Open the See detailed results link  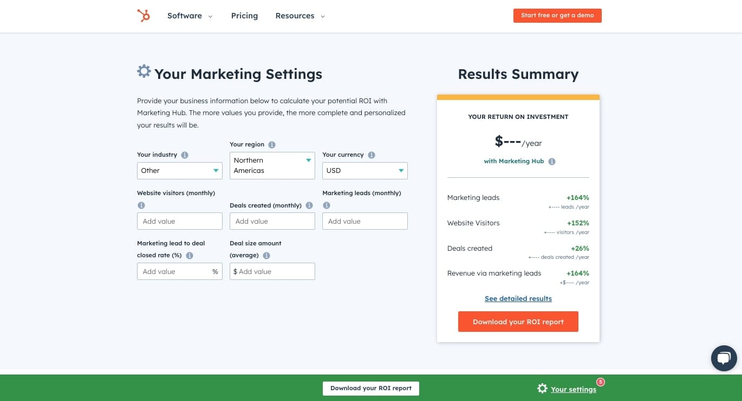[518, 298]
